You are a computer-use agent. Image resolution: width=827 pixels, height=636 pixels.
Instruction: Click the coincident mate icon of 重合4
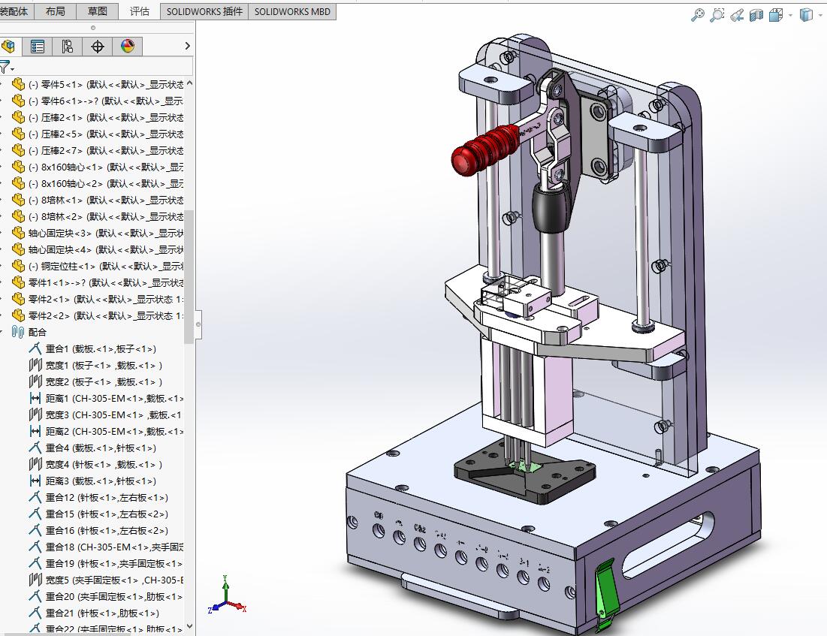coord(35,448)
